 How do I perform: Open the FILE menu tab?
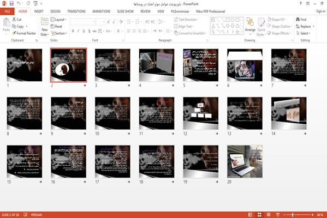point(7,11)
